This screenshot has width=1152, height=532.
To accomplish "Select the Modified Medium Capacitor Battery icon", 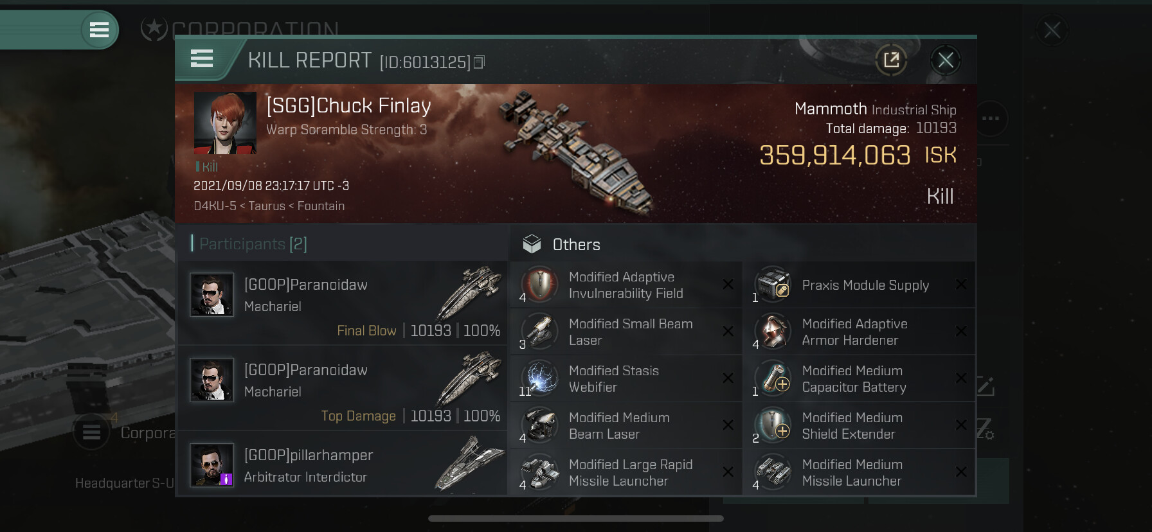I will click(x=773, y=378).
